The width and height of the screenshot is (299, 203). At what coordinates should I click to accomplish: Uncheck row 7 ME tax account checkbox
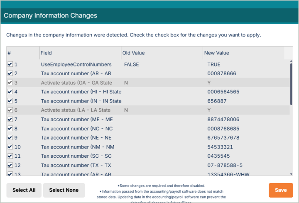pos(10,119)
